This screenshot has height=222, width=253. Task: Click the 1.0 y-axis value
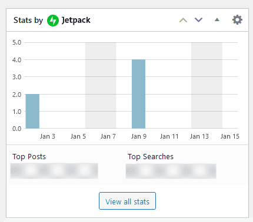click(17, 112)
